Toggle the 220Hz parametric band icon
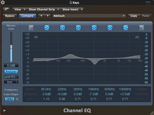 pos(63,28)
